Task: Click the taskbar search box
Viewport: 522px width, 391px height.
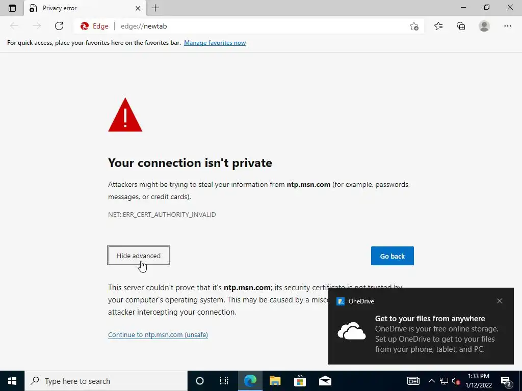Action: coord(106,381)
